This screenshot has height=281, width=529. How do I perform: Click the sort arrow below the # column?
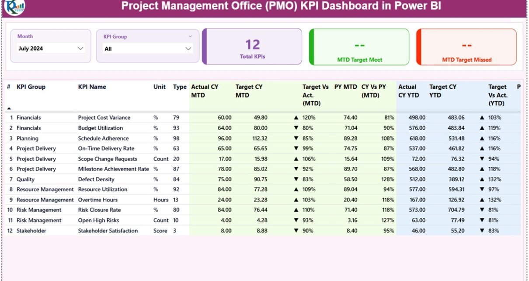[9, 108]
